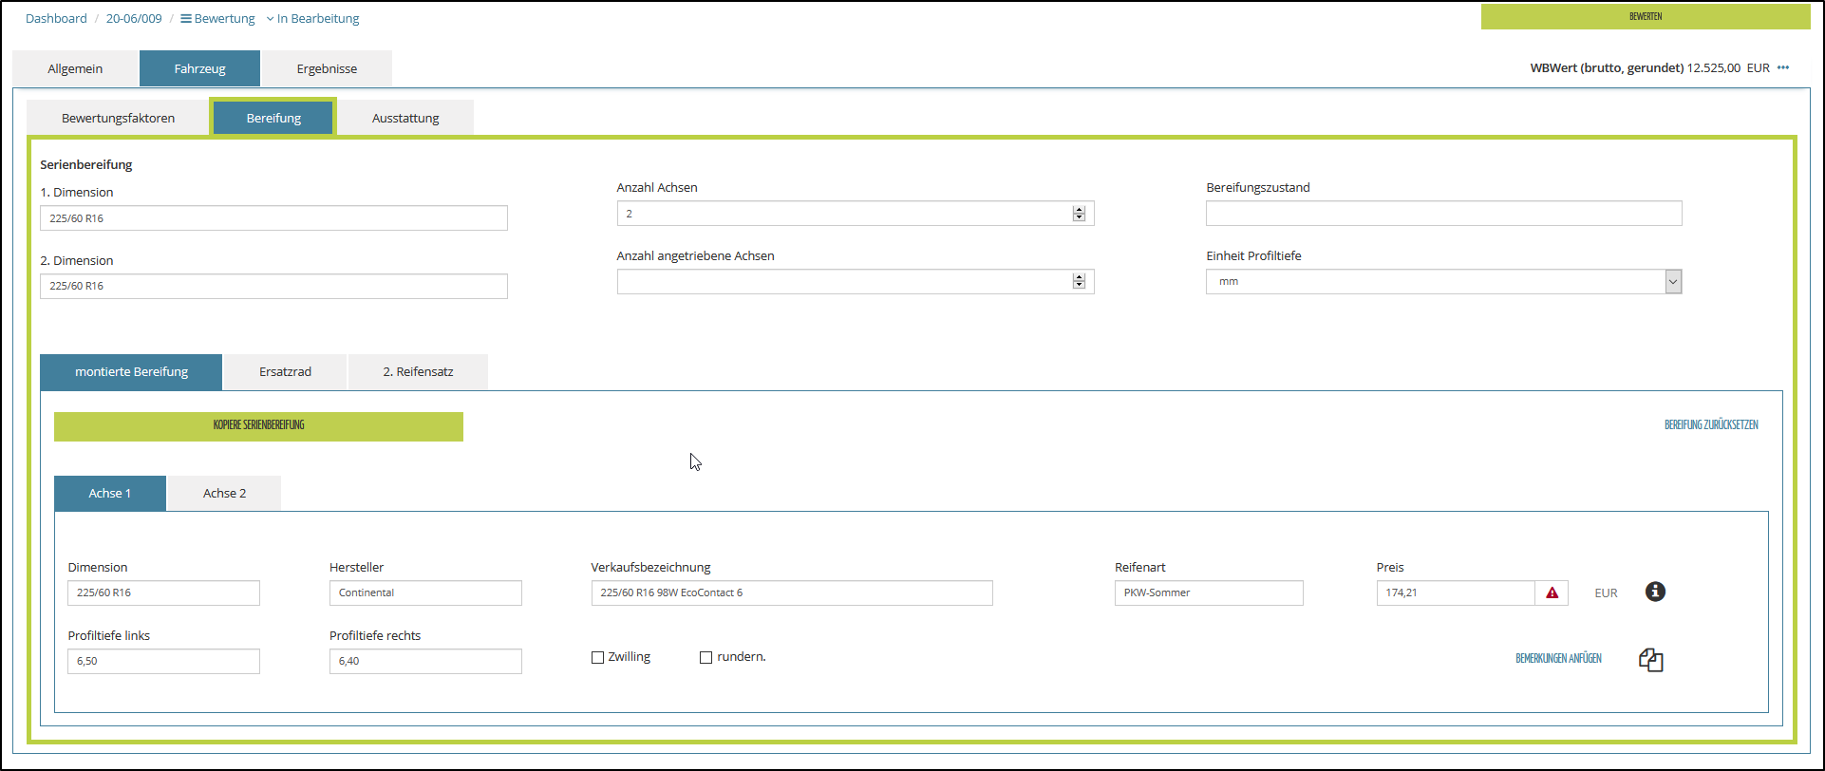Click the Anzahl angetriebene Achsen spinner
Viewport: 1825px width, 771px height.
1079,281
